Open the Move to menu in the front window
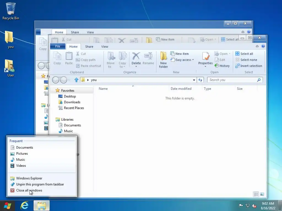 click(x=111, y=60)
